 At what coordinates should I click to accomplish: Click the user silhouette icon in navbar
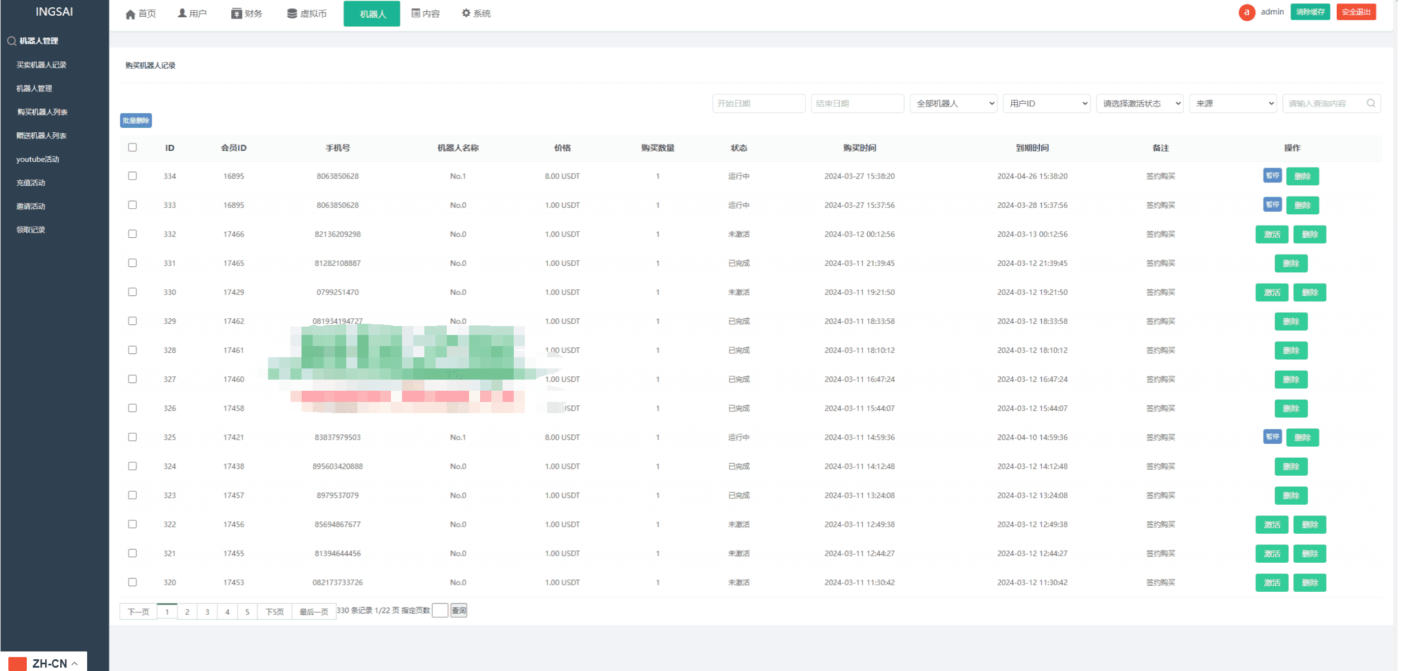[182, 13]
